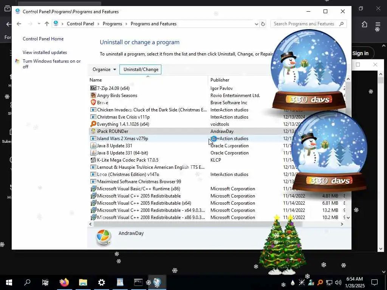This screenshot has width=387, height=290.
Task: Go up one level with the up arrow
Action: tap(46, 24)
